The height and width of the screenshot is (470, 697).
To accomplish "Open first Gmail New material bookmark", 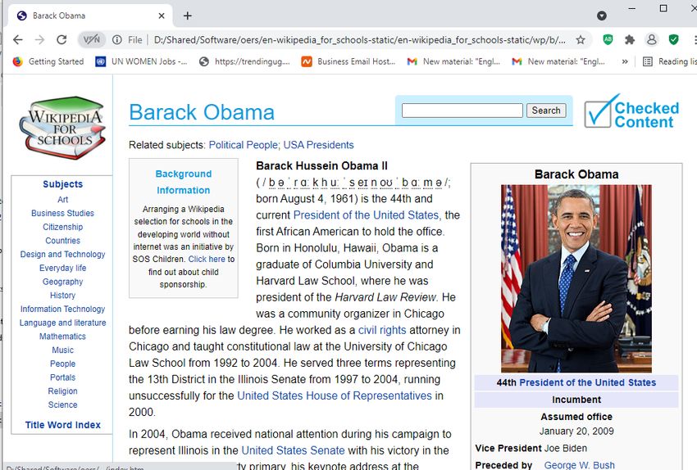I will pyautogui.click(x=453, y=61).
